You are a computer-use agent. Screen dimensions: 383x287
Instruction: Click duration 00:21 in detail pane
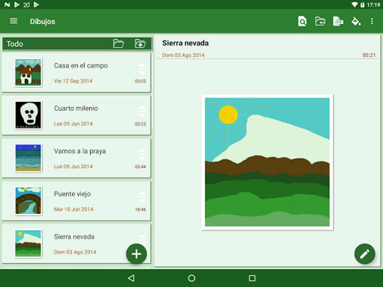click(x=369, y=55)
